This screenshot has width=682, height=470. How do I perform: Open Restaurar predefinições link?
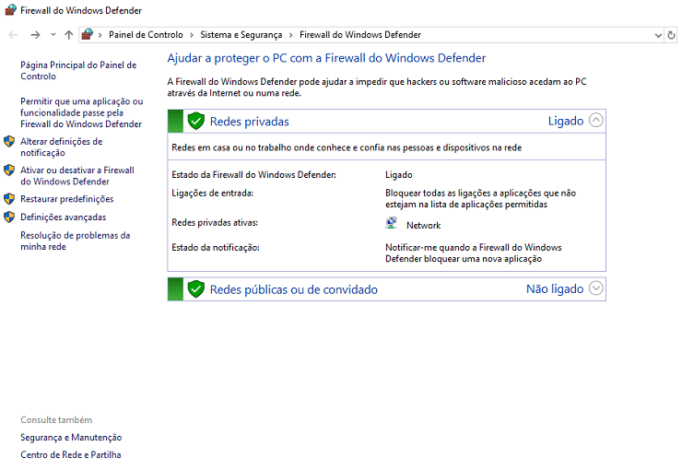[67, 199]
